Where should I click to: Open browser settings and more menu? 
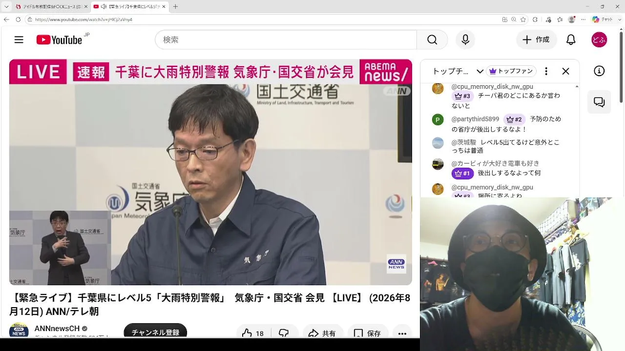(583, 19)
